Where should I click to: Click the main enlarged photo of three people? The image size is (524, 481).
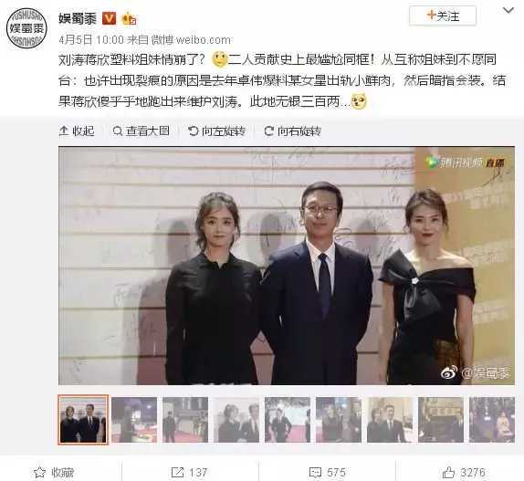(287, 266)
